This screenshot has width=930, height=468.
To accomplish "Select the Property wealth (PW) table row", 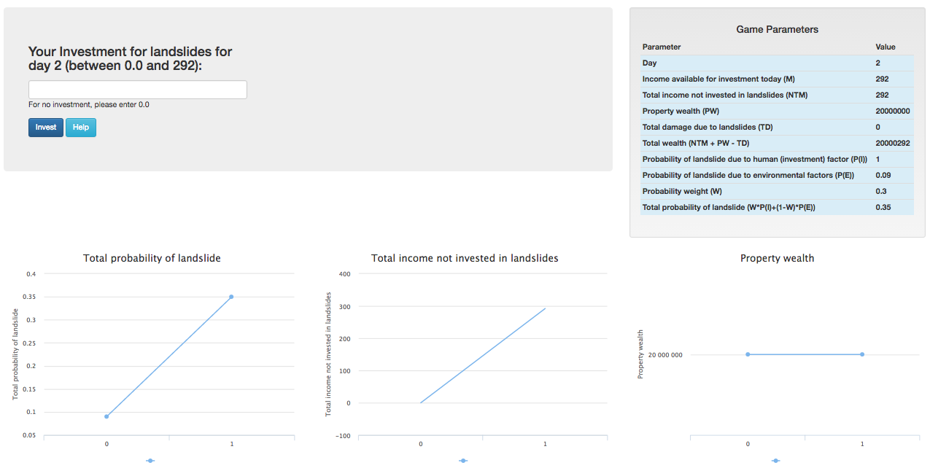I will pyautogui.click(x=777, y=111).
